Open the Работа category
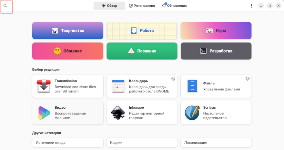This screenshot has height=150, width=284. [142, 31]
